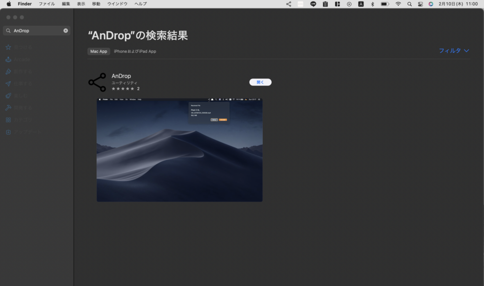
Task: Open the 楽しむ (Play) sidebar section
Action: coord(17,96)
